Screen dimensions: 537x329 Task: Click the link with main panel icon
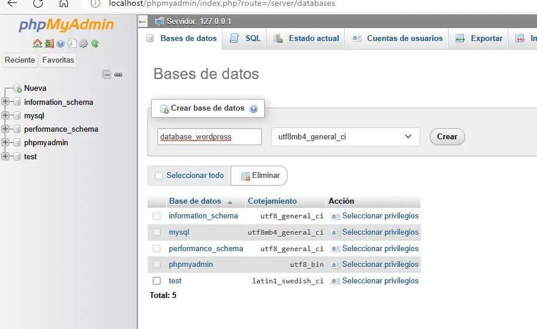(x=118, y=74)
